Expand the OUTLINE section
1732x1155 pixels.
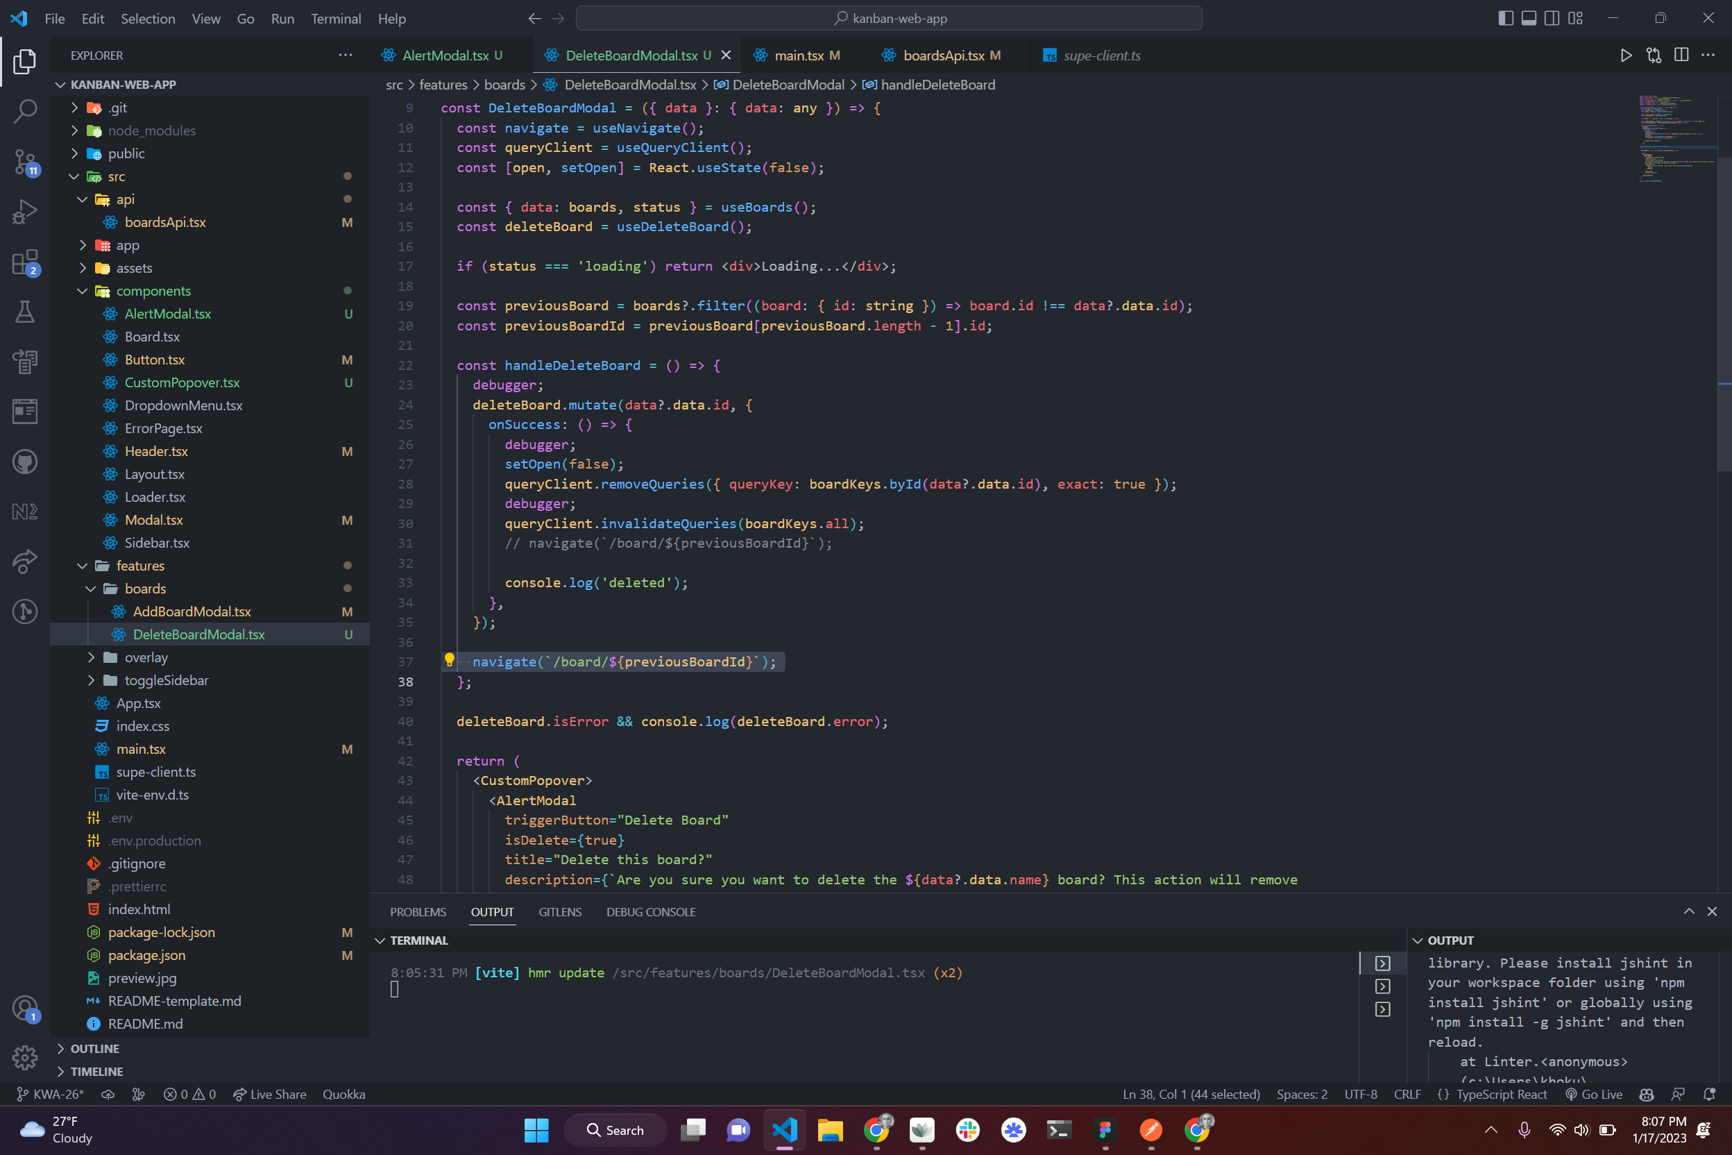pyautogui.click(x=94, y=1048)
